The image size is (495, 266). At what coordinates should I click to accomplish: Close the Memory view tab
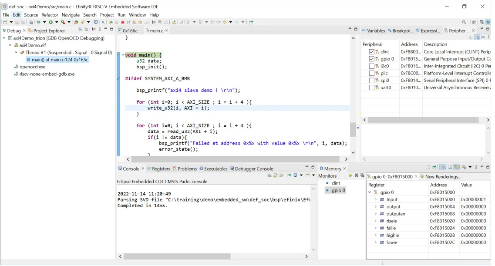point(345,169)
